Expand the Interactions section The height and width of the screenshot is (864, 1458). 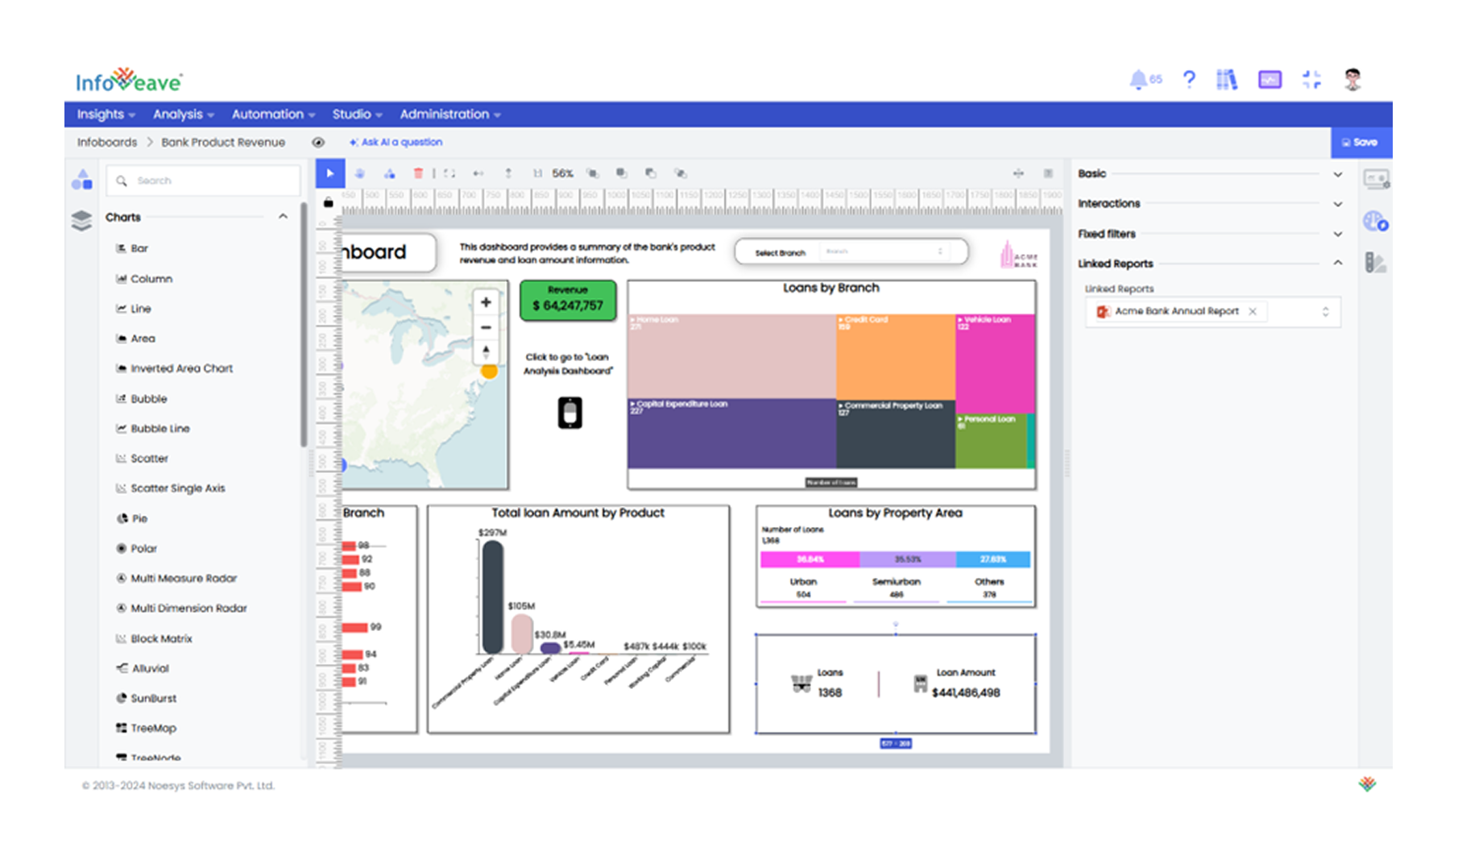pos(1337,204)
